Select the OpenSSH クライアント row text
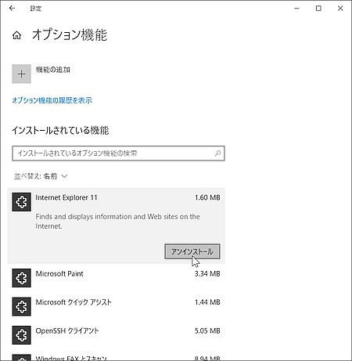The image size is (352, 361). (67, 330)
